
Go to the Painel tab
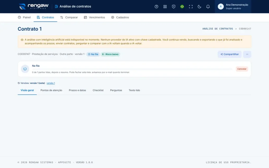point(24,17)
